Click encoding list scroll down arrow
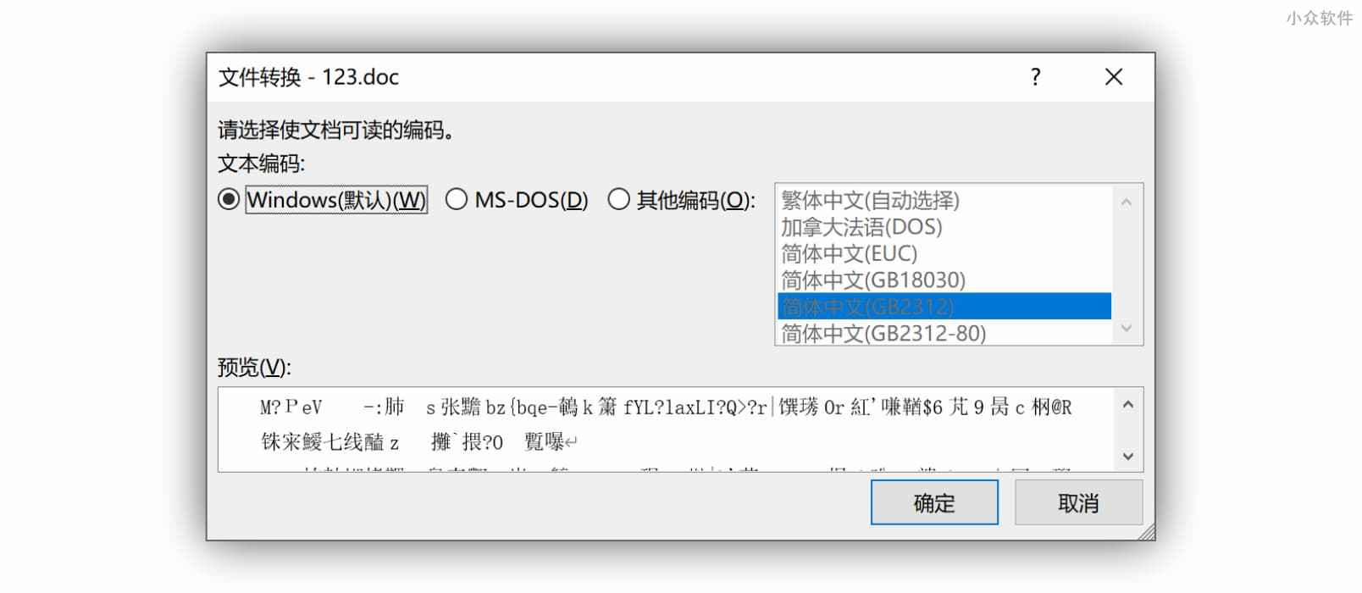 (x=1127, y=329)
